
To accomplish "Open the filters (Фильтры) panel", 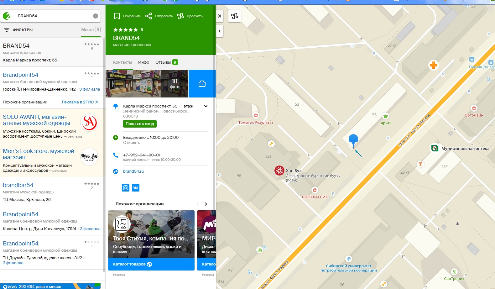I will [18, 30].
